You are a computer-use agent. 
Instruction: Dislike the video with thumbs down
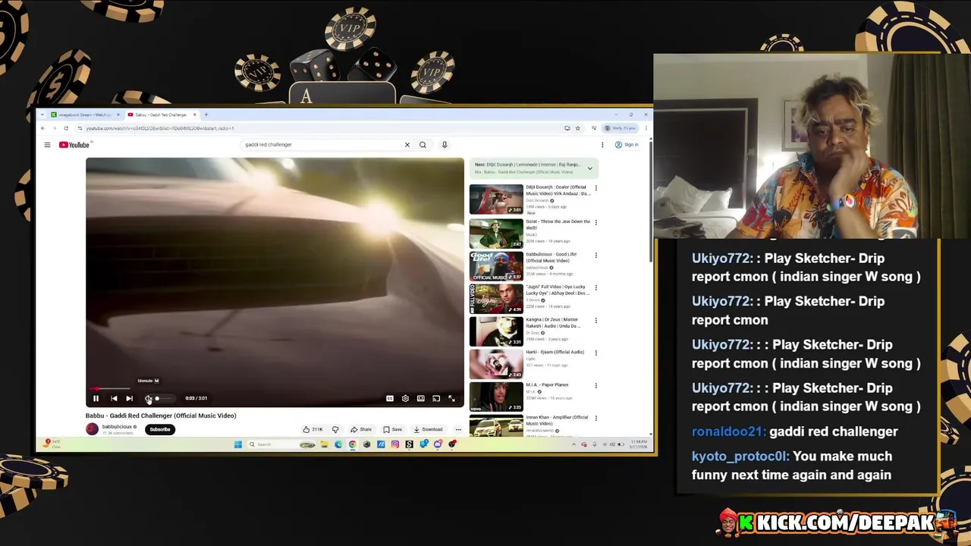(x=335, y=429)
